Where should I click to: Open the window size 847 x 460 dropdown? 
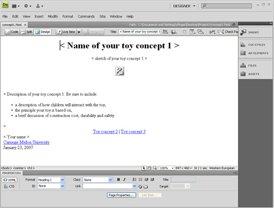[183, 168]
